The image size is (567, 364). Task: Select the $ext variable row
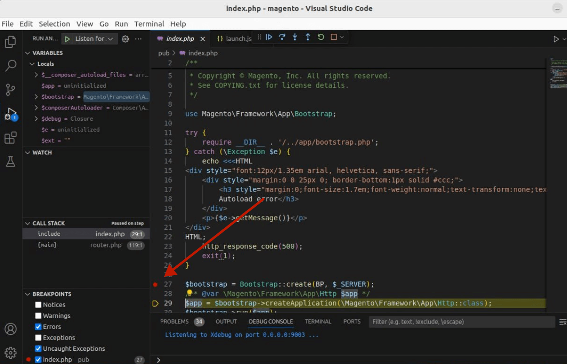pyautogui.click(x=86, y=140)
